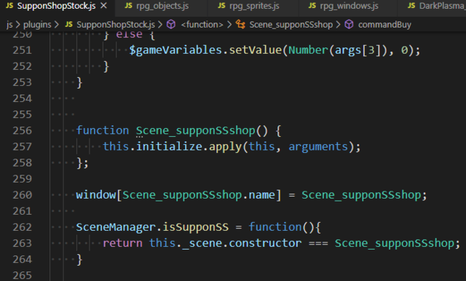Select the Scene_supponSSshop breadcrumb item

291,25
